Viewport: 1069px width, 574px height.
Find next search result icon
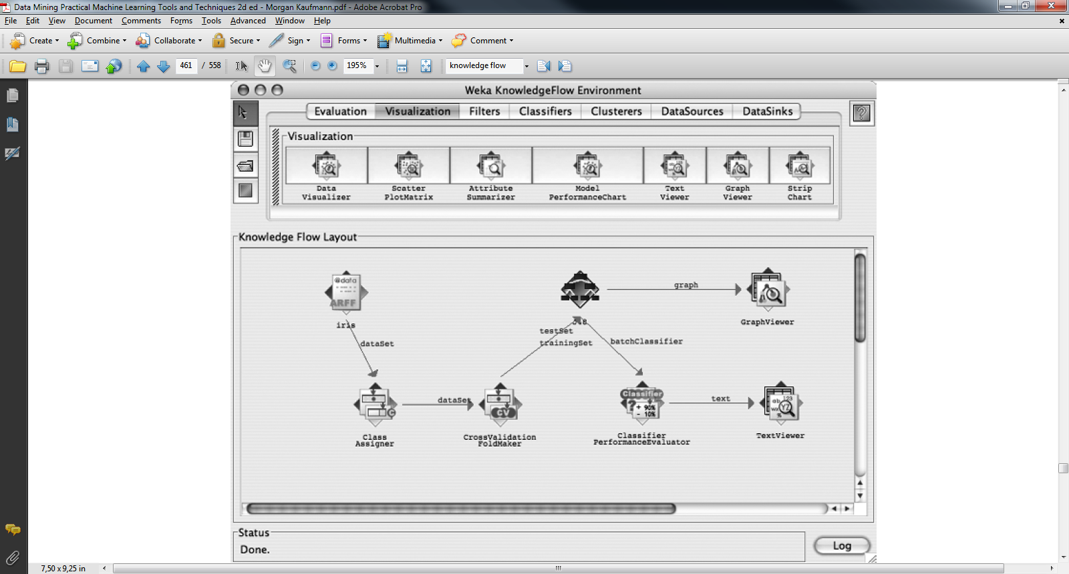coord(565,66)
